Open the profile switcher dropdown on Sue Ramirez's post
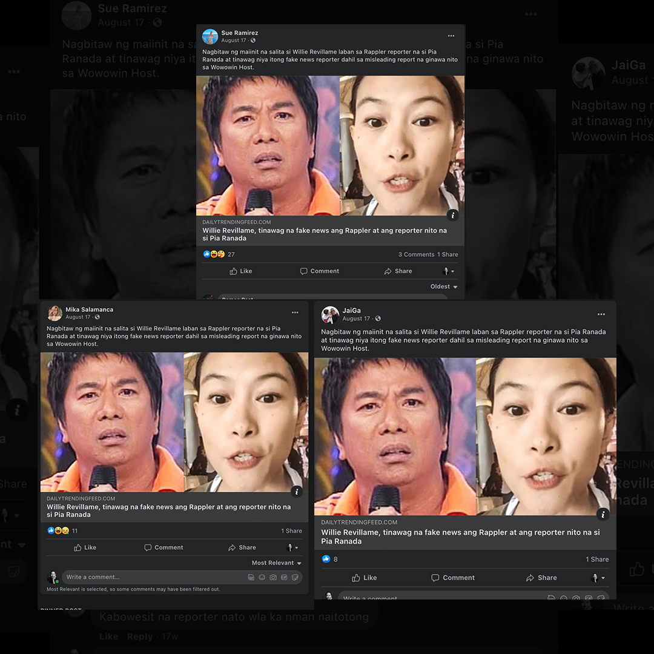Image resolution: width=654 pixels, height=654 pixels. click(x=448, y=271)
